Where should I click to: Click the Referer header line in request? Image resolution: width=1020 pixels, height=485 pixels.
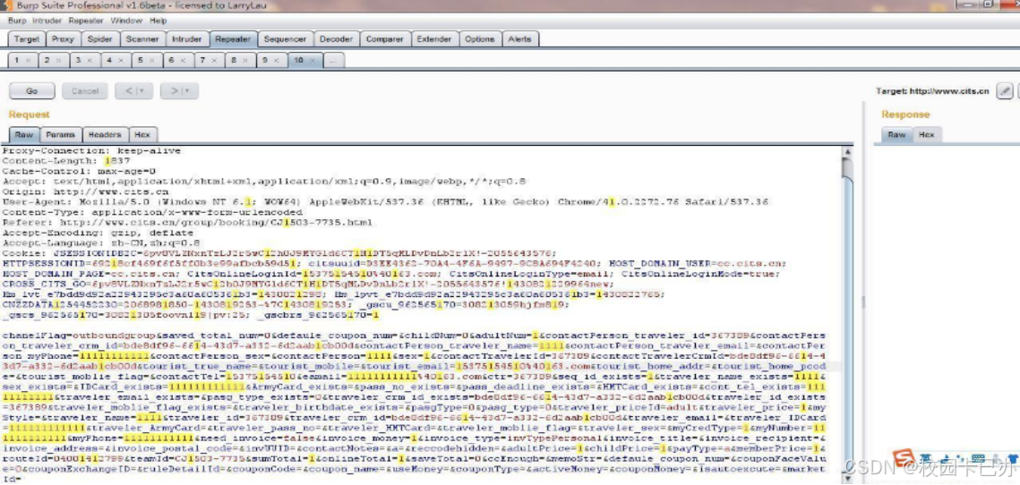(x=187, y=223)
